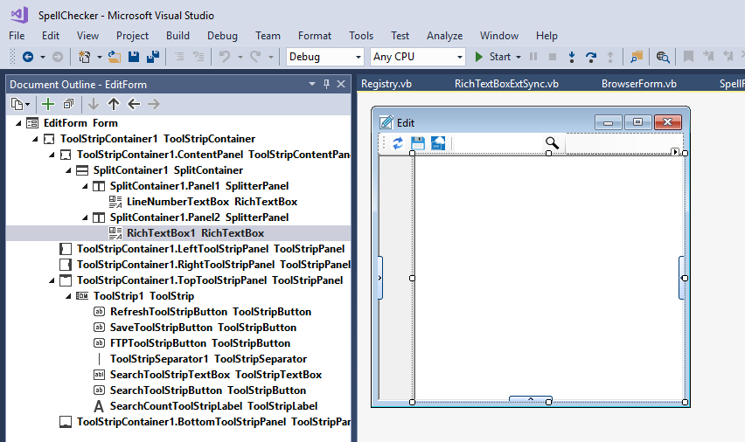Viewport: 745px width, 442px height.
Task: Click the Move Out left arrow in Document Outline
Action: pos(134,104)
